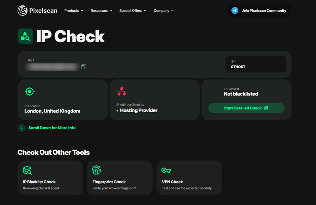316x205 pixels.
Task: Open the VPN Check tool card
Action: click(x=189, y=178)
